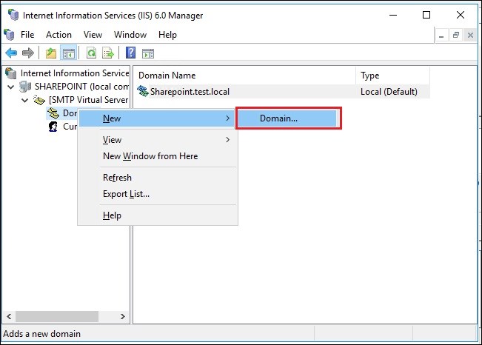Click the Refresh toolbar icon
The image size is (482, 345).
(x=91, y=53)
